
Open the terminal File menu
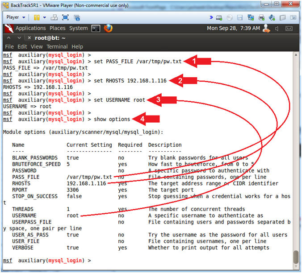(9, 46)
